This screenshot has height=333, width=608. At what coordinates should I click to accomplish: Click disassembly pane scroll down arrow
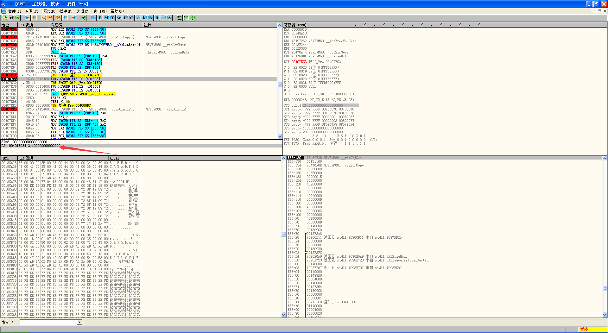click(x=280, y=137)
